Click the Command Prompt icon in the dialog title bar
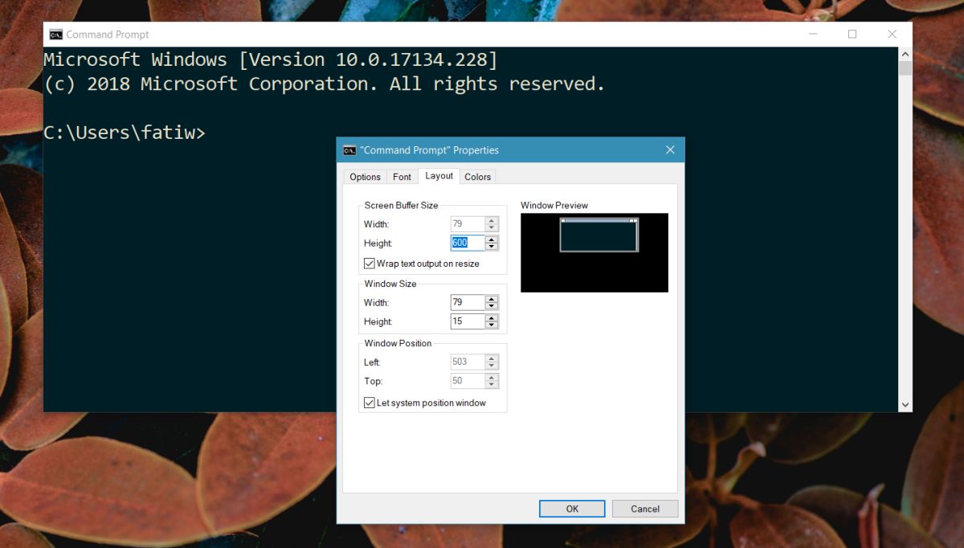 (x=349, y=149)
